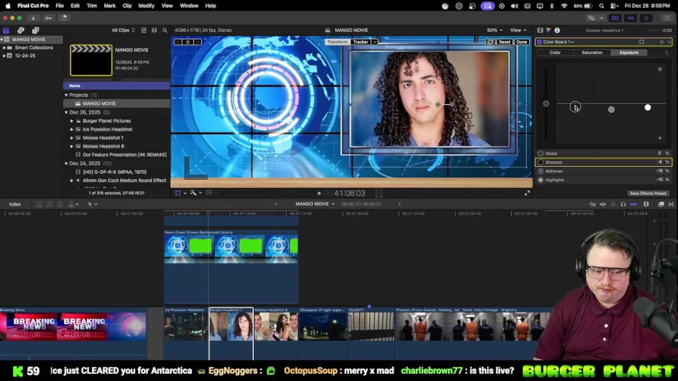Screen dimensions: 678x381
Task: Open the 50% viewer zoom dropdown
Action: pyautogui.click(x=494, y=30)
